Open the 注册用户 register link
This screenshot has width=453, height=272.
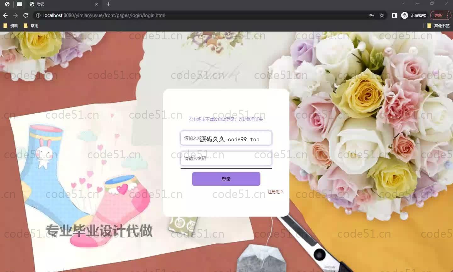[275, 192]
